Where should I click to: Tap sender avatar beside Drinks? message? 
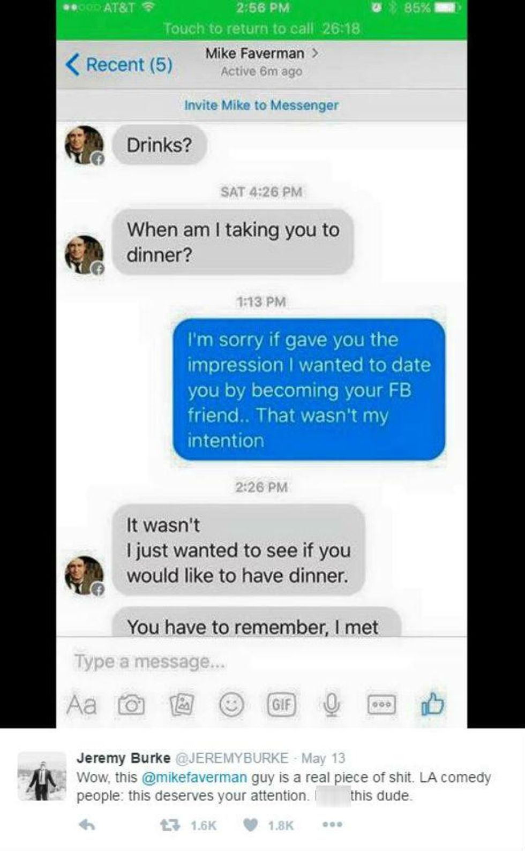pos(84,145)
